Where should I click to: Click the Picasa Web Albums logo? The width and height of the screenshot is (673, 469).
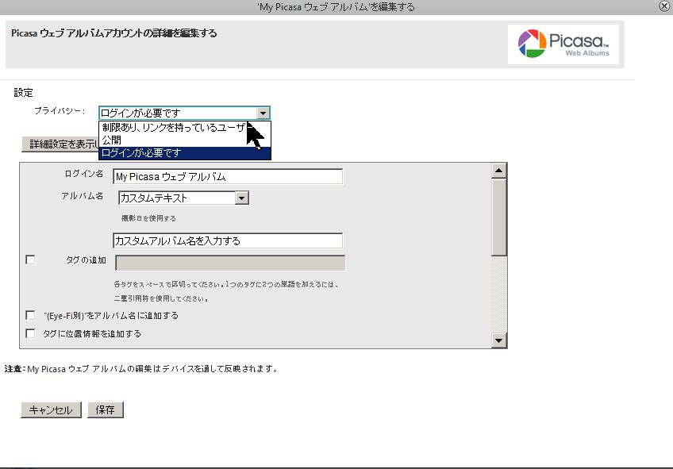[563, 44]
